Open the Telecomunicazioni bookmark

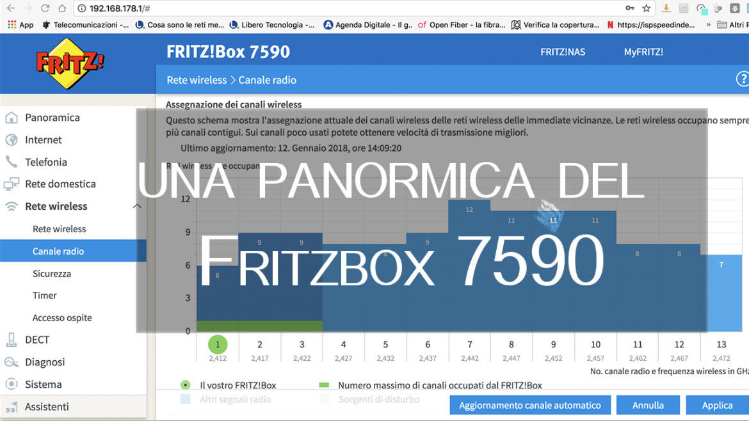point(86,25)
